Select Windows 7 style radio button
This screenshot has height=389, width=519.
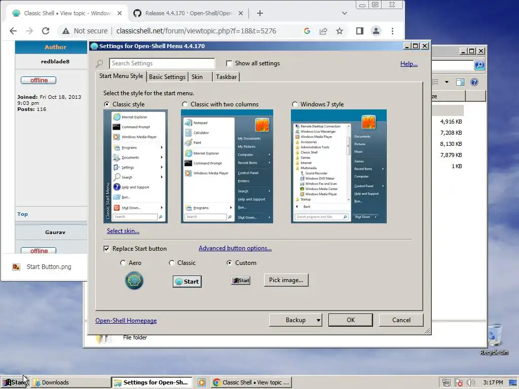(x=294, y=104)
